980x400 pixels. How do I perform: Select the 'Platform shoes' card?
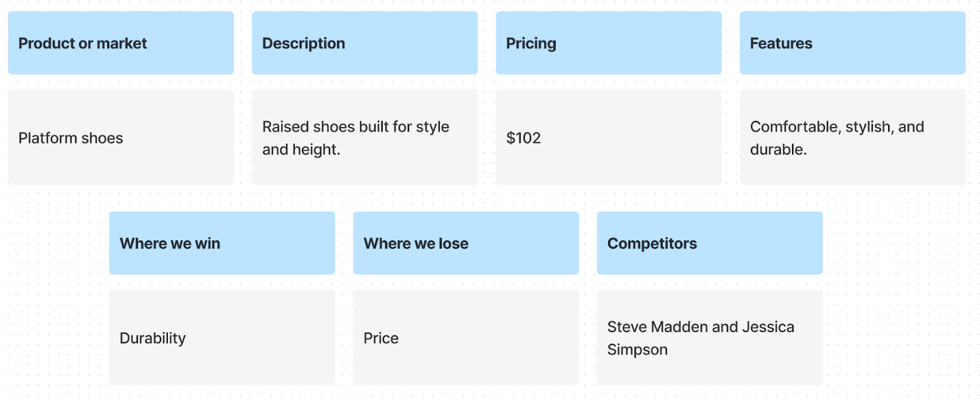[121, 138]
